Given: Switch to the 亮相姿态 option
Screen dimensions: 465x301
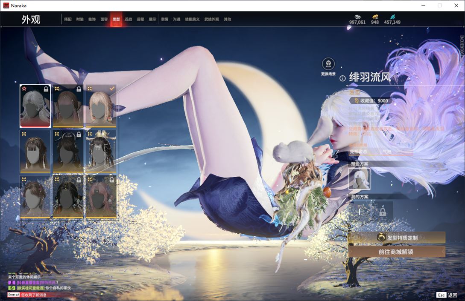Looking at the screenshot, I should coord(360,151).
